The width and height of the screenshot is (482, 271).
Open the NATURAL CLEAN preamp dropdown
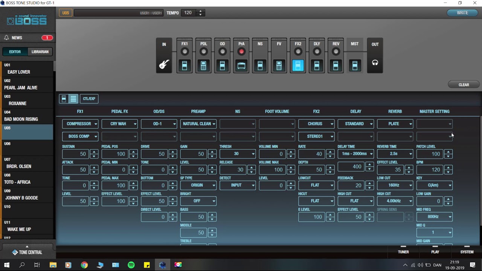tap(198, 124)
